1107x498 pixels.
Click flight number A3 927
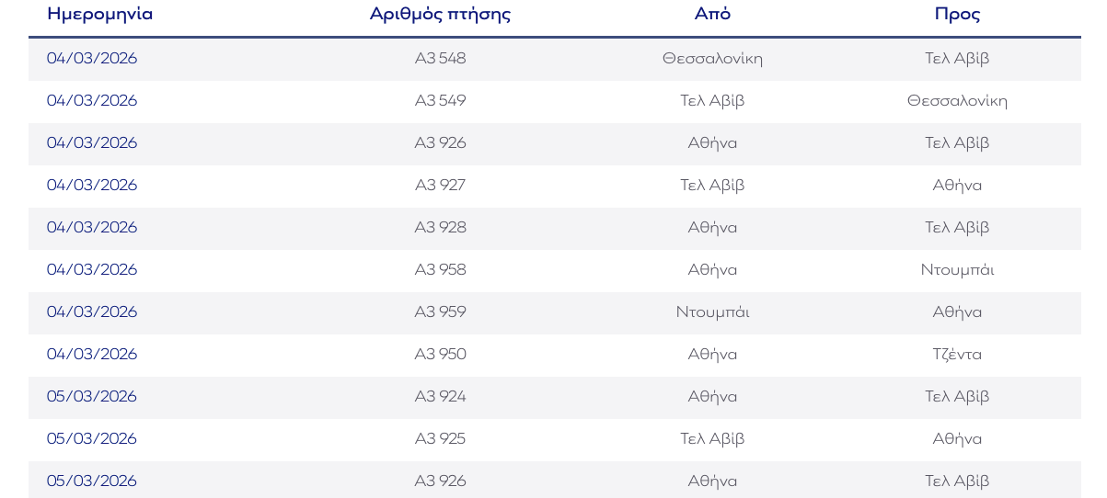click(440, 186)
